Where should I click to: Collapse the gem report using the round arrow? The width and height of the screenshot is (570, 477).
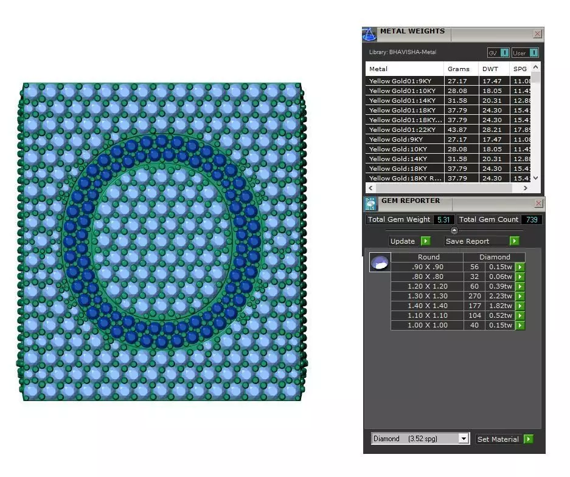pos(454,230)
